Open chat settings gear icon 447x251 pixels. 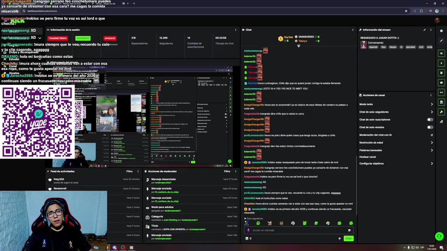(339, 238)
